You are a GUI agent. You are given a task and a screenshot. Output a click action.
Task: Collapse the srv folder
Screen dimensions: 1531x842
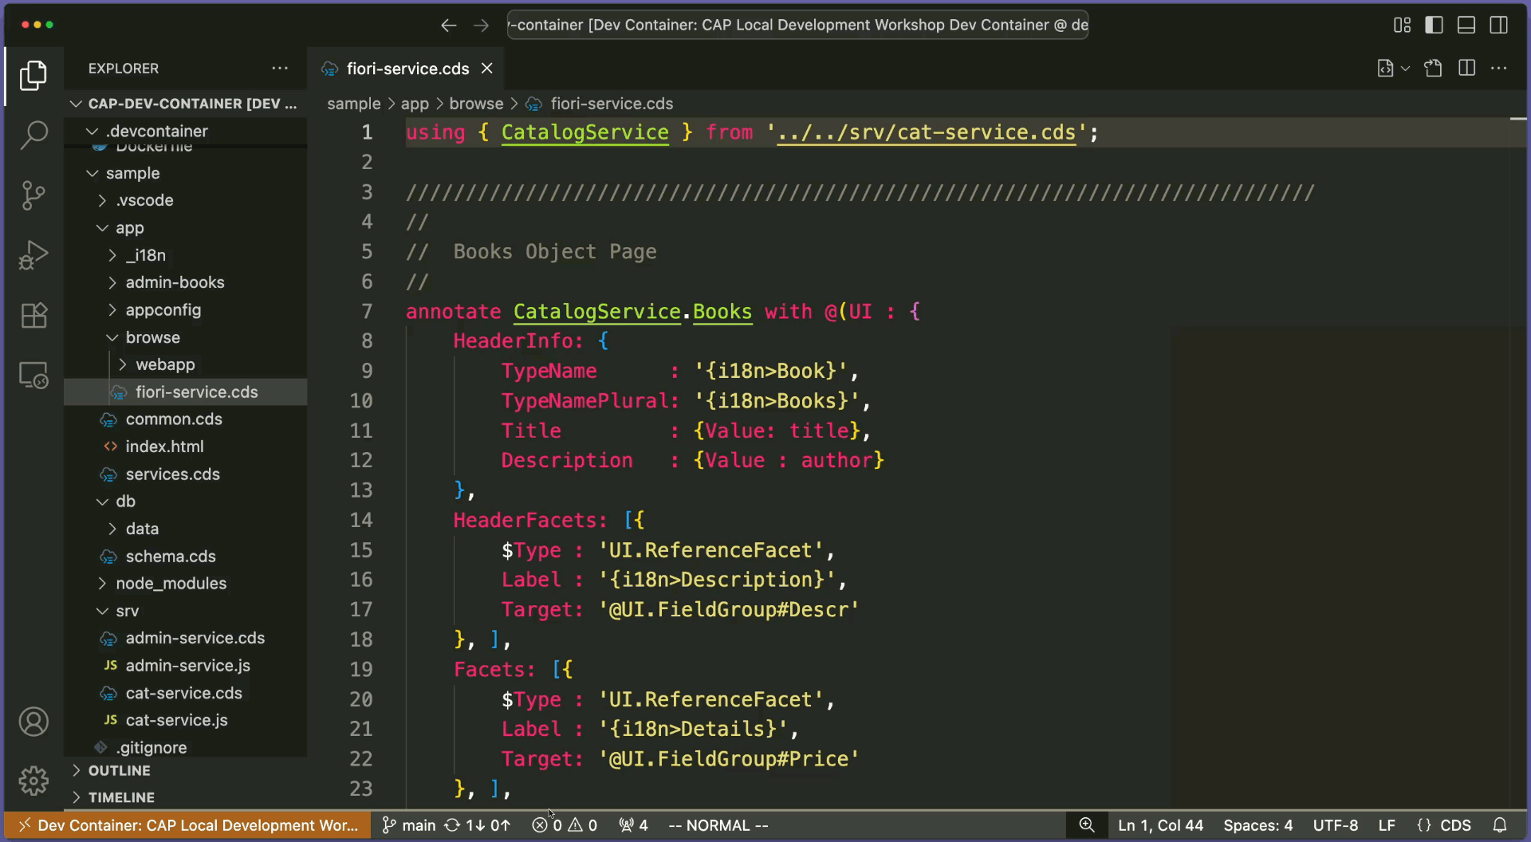click(185, 611)
